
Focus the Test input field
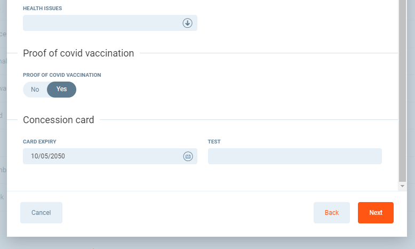click(x=294, y=156)
